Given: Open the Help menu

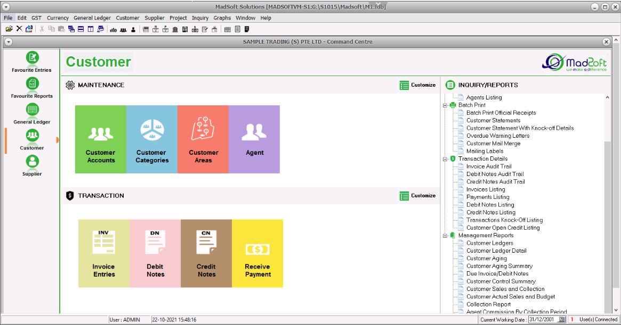Looking at the screenshot, I should pyautogui.click(x=266, y=18).
